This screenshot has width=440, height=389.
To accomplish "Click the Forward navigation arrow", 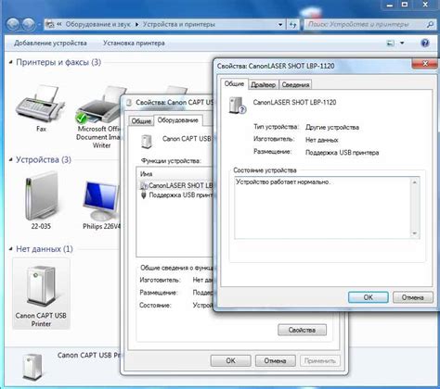I will [x=29, y=24].
